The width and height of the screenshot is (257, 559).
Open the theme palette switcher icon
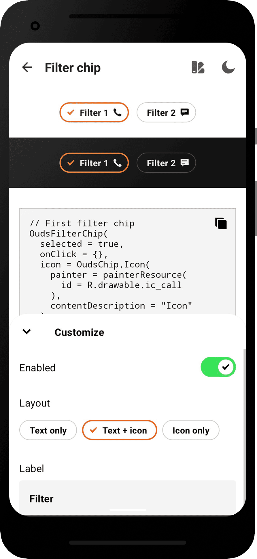coord(198,67)
